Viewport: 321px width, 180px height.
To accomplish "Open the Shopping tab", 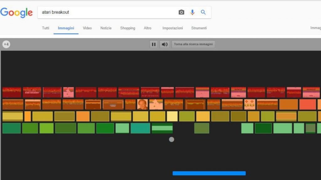I will (128, 28).
